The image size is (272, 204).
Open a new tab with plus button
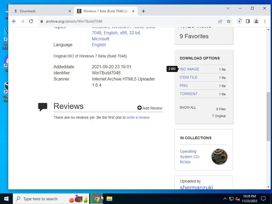[143, 11]
